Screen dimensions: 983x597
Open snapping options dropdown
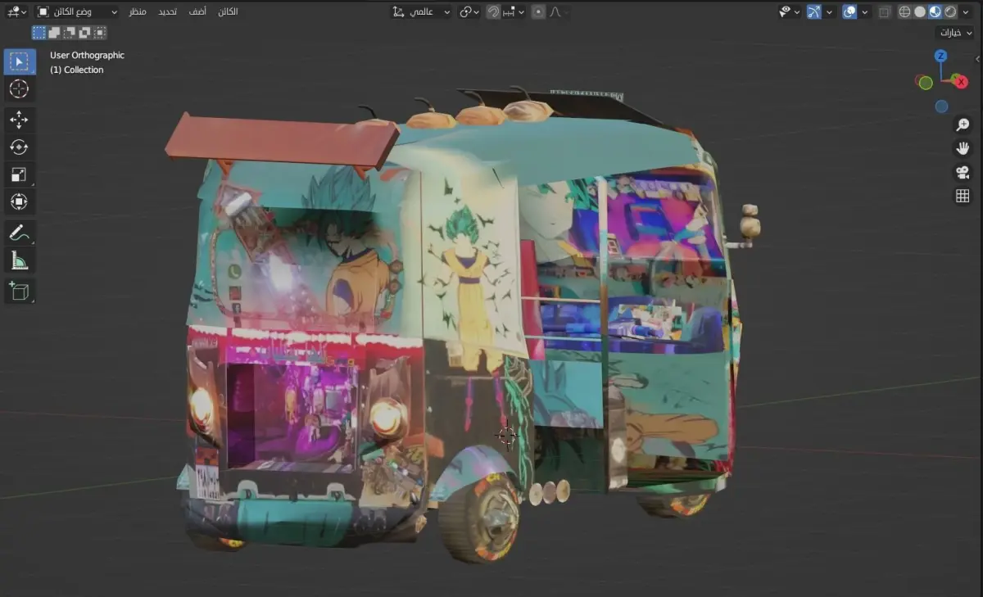(x=515, y=12)
